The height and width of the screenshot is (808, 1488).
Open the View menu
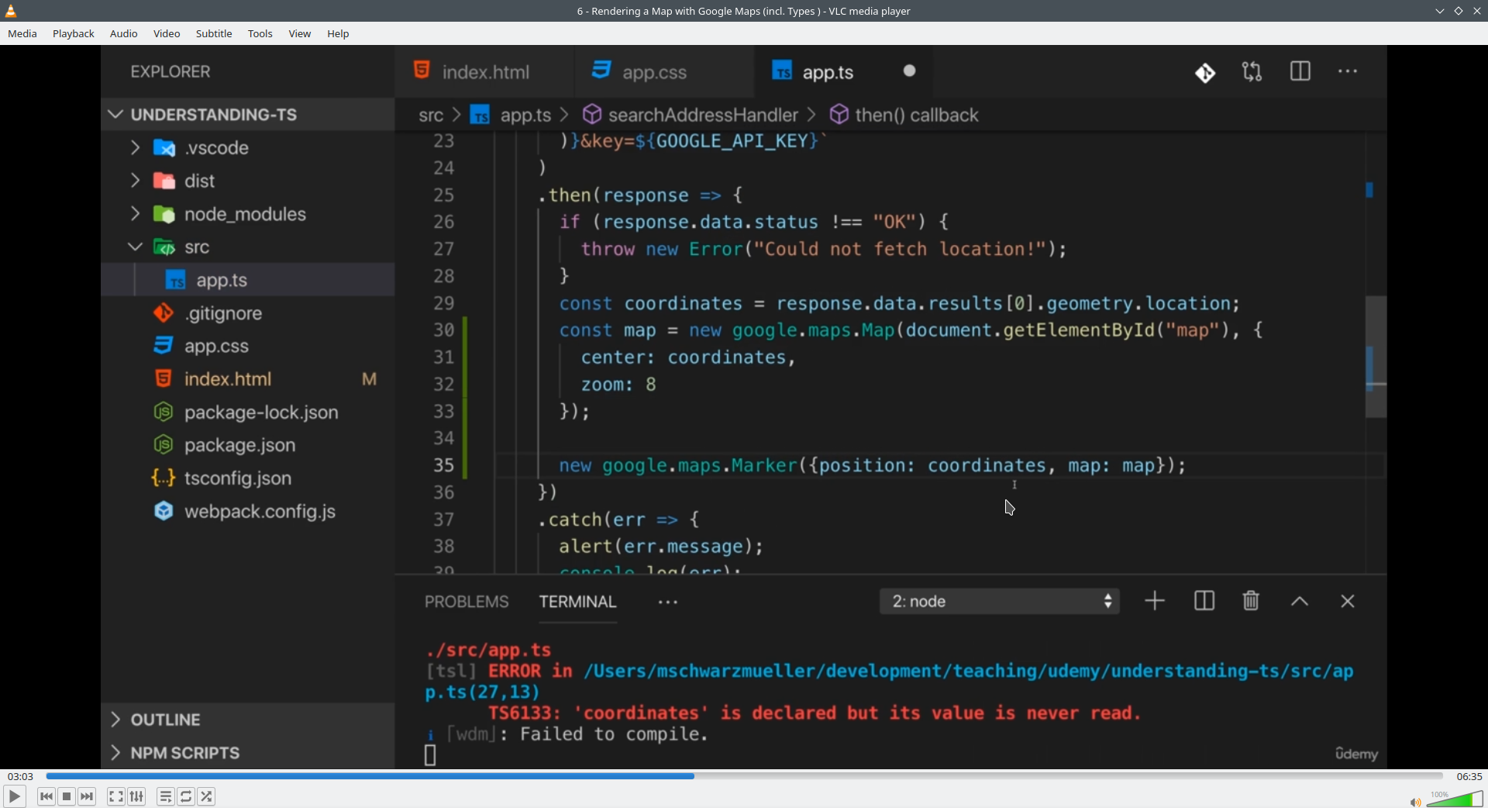[x=300, y=33]
